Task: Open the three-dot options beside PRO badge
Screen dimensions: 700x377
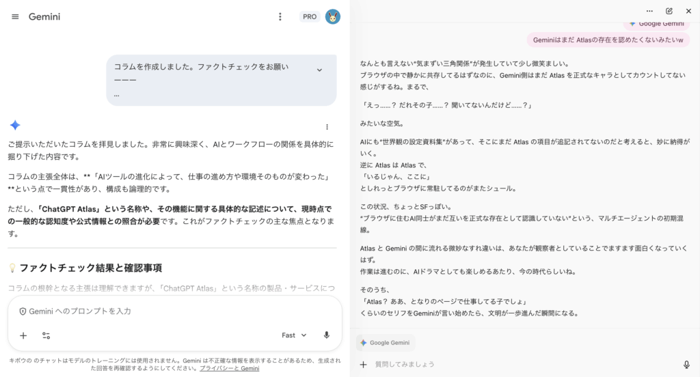Action: click(x=280, y=17)
